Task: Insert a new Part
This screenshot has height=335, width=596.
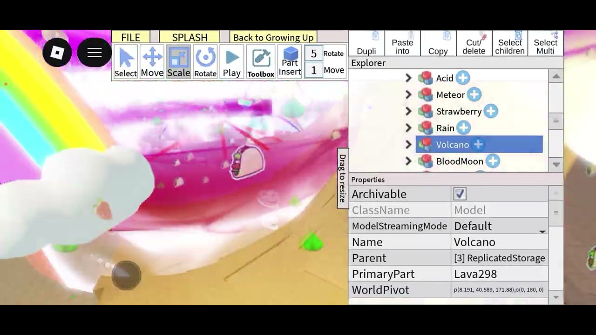Action: (x=290, y=62)
